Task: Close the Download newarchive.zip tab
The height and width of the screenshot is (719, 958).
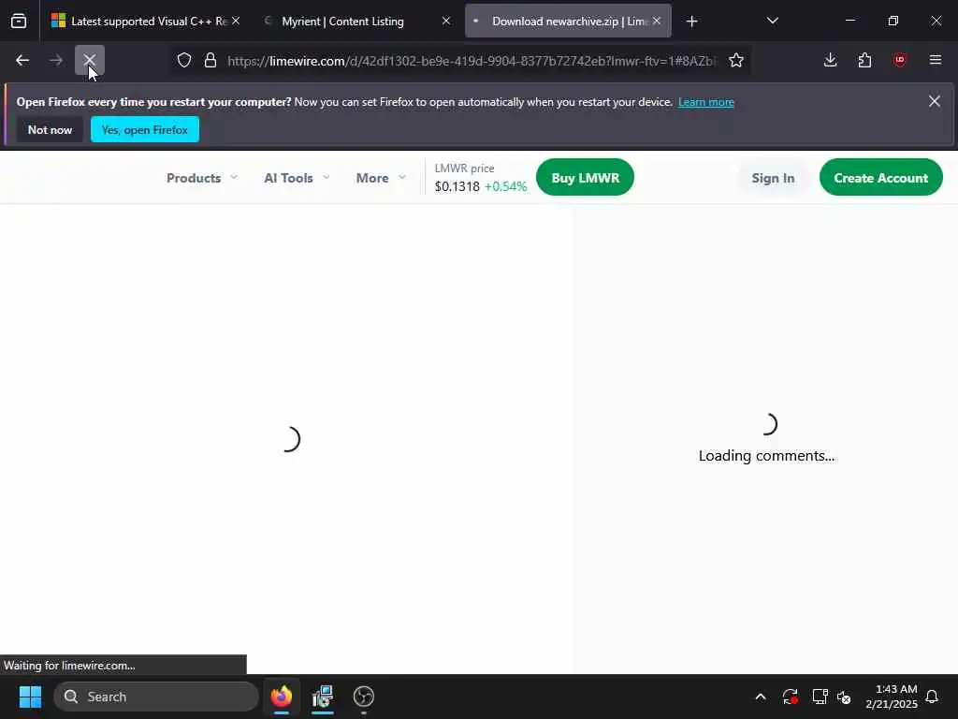Action: tap(657, 21)
